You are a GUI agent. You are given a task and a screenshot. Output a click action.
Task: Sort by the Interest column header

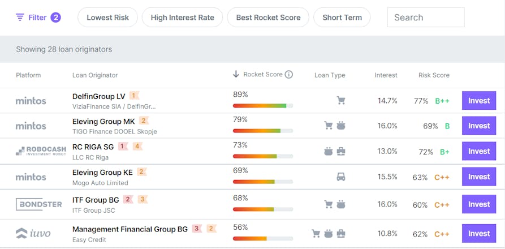386,75
